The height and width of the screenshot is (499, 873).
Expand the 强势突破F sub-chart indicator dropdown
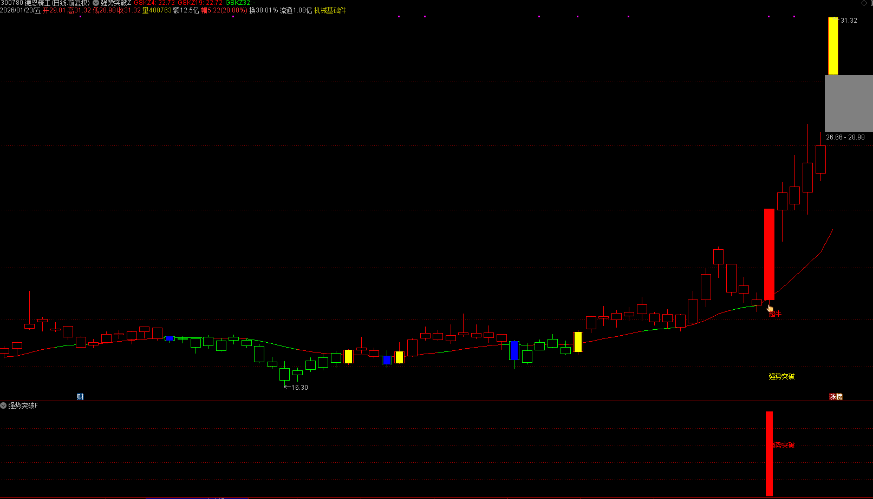(x=3, y=405)
